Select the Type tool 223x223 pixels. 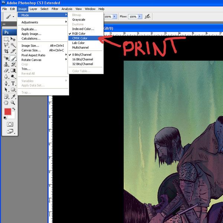click(13, 83)
